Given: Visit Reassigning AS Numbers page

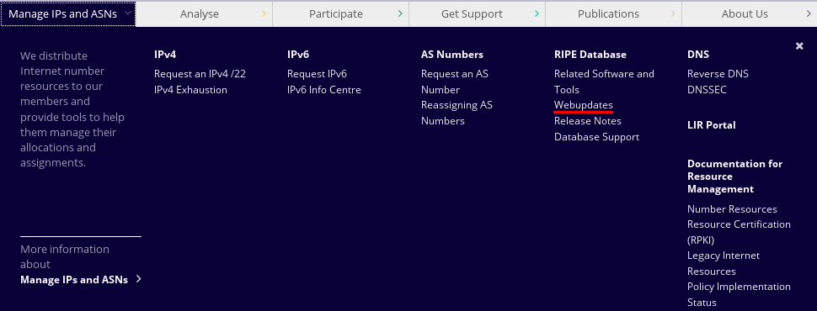Looking at the screenshot, I should point(457,113).
